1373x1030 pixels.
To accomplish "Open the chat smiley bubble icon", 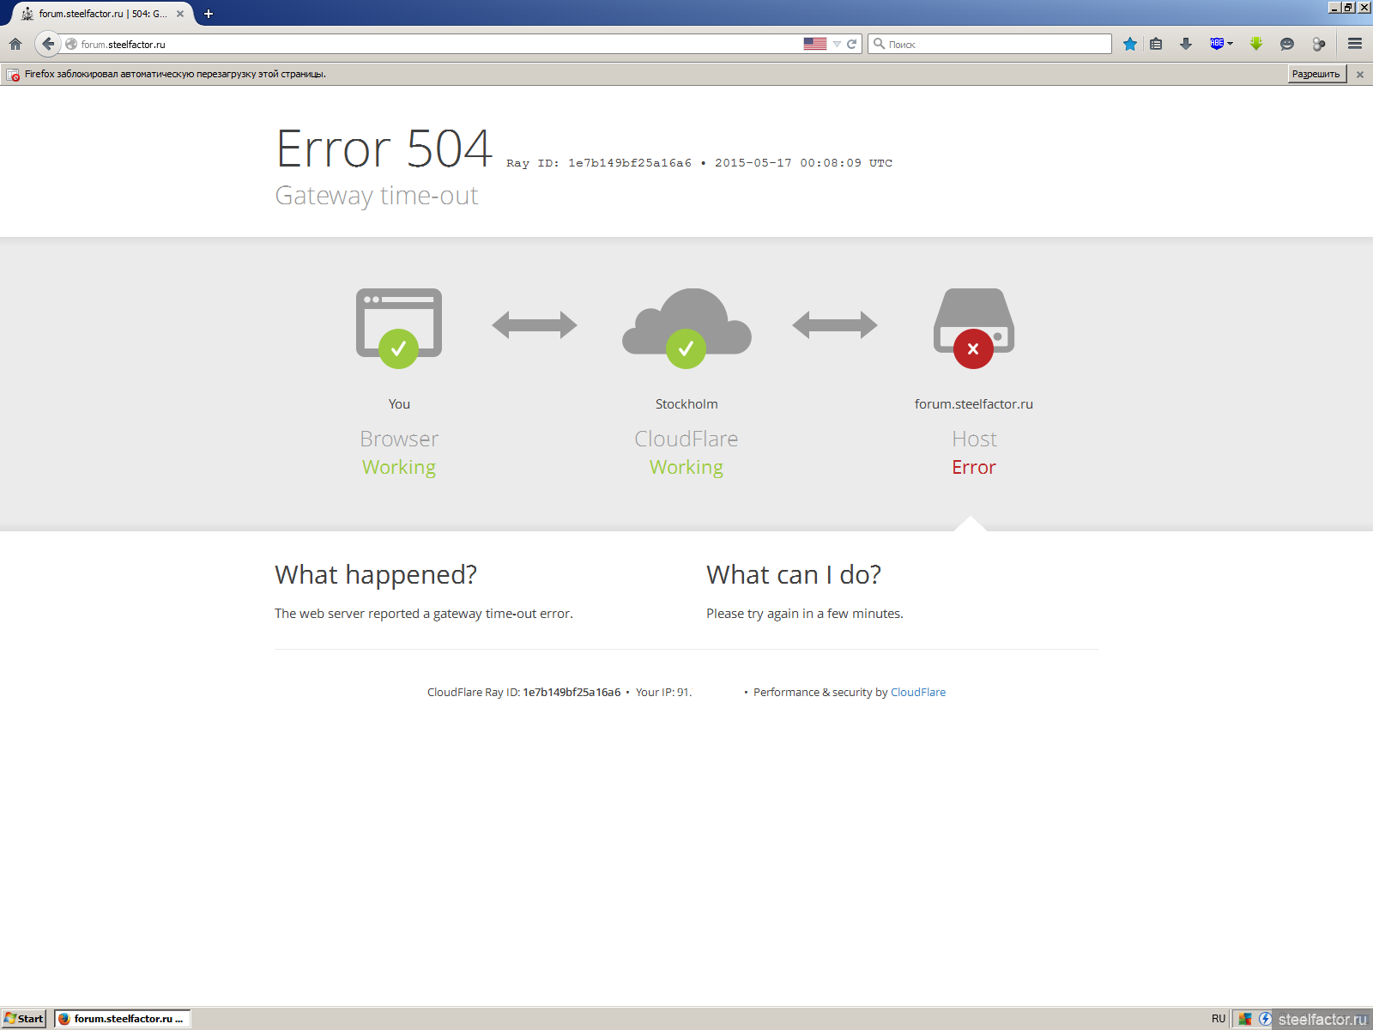I will [x=1286, y=44].
